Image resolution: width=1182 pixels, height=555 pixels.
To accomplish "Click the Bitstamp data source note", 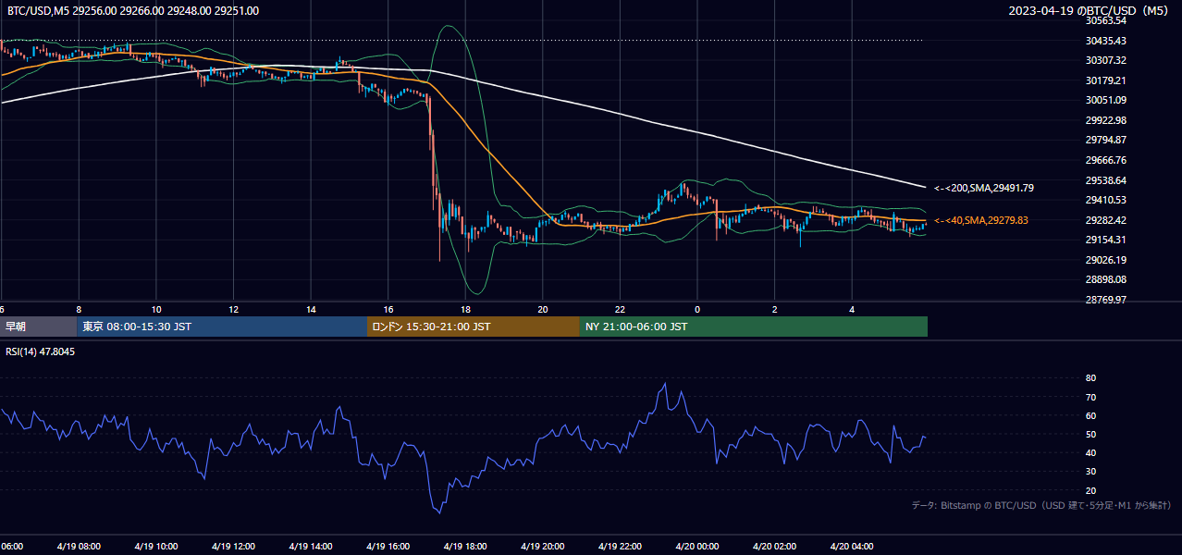I will coord(1041,505).
